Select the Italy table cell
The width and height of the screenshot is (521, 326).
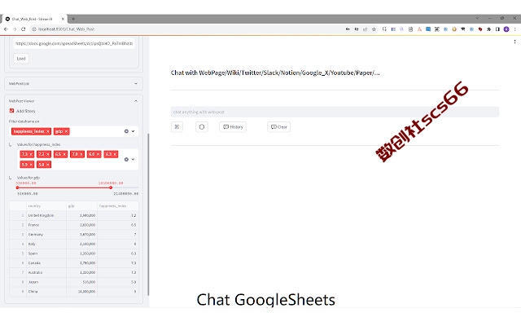point(46,244)
